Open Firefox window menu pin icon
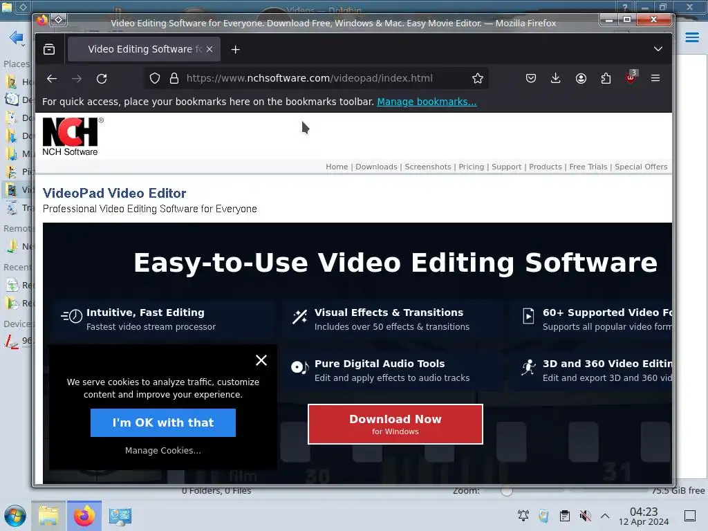The width and height of the screenshot is (708, 531). coord(59,19)
